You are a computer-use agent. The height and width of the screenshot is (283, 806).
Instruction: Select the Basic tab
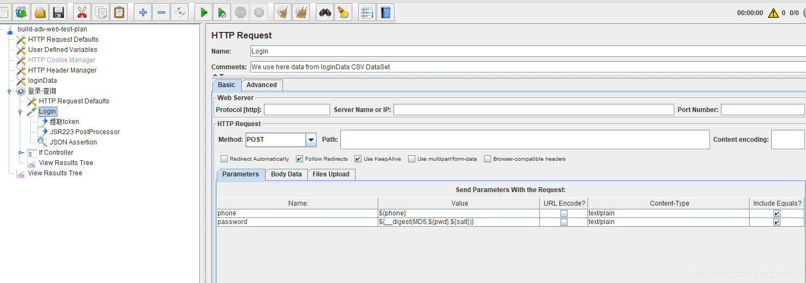tap(227, 85)
